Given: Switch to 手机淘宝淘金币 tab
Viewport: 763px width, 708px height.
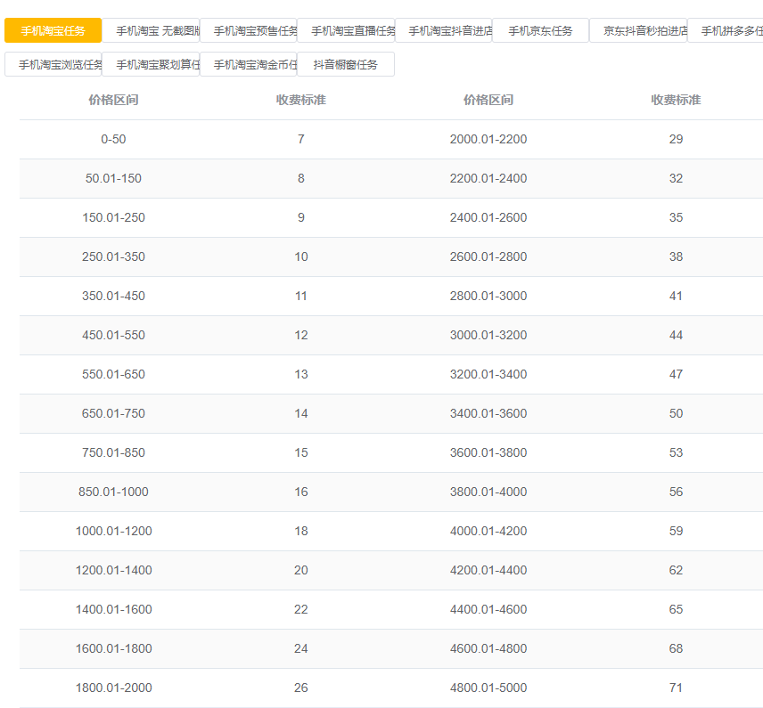Looking at the screenshot, I should click(248, 64).
